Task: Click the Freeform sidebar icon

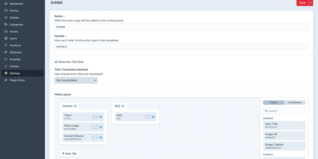Action: [6, 45]
